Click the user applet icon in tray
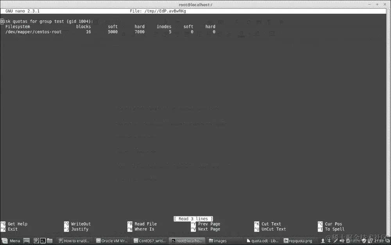 pyautogui.click(x=323, y=241)
